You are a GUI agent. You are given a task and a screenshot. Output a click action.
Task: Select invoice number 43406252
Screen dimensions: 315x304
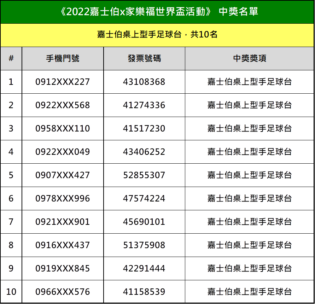click(144, 152)
